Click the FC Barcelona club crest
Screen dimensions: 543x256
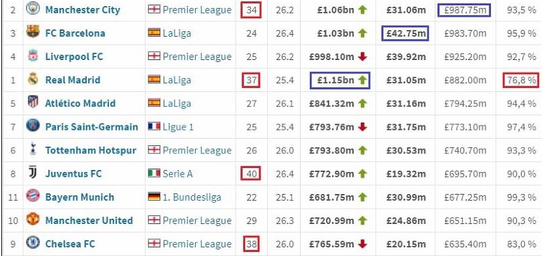coord(33,32)
